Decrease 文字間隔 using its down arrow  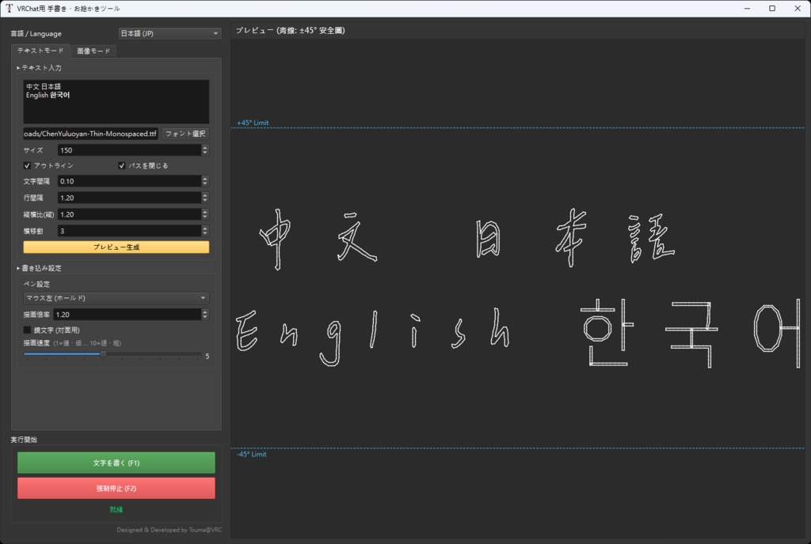tap(205, 184)
